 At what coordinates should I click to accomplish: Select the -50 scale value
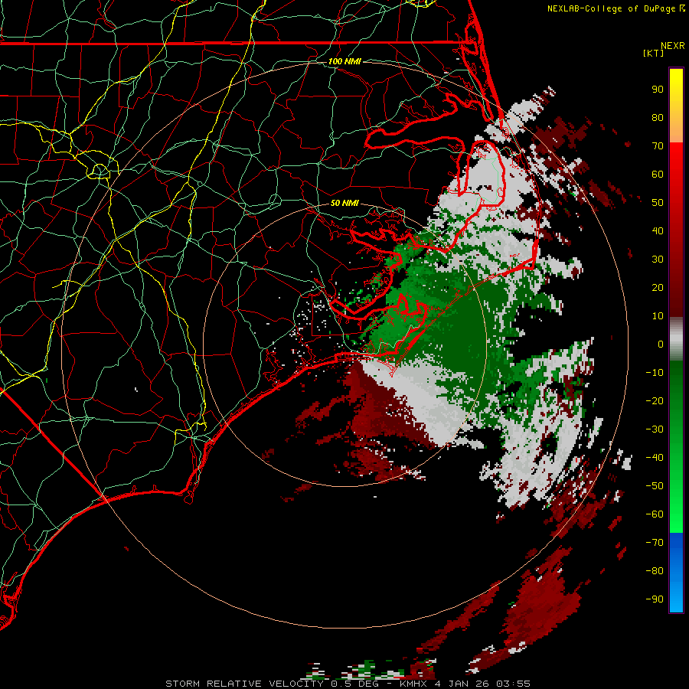tap(655, 486)
